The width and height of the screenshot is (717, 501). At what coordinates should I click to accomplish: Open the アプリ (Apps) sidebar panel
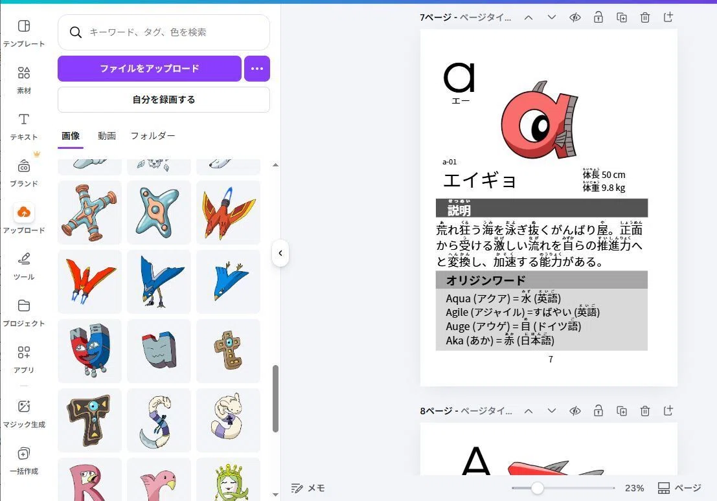[x=24, y=360]
